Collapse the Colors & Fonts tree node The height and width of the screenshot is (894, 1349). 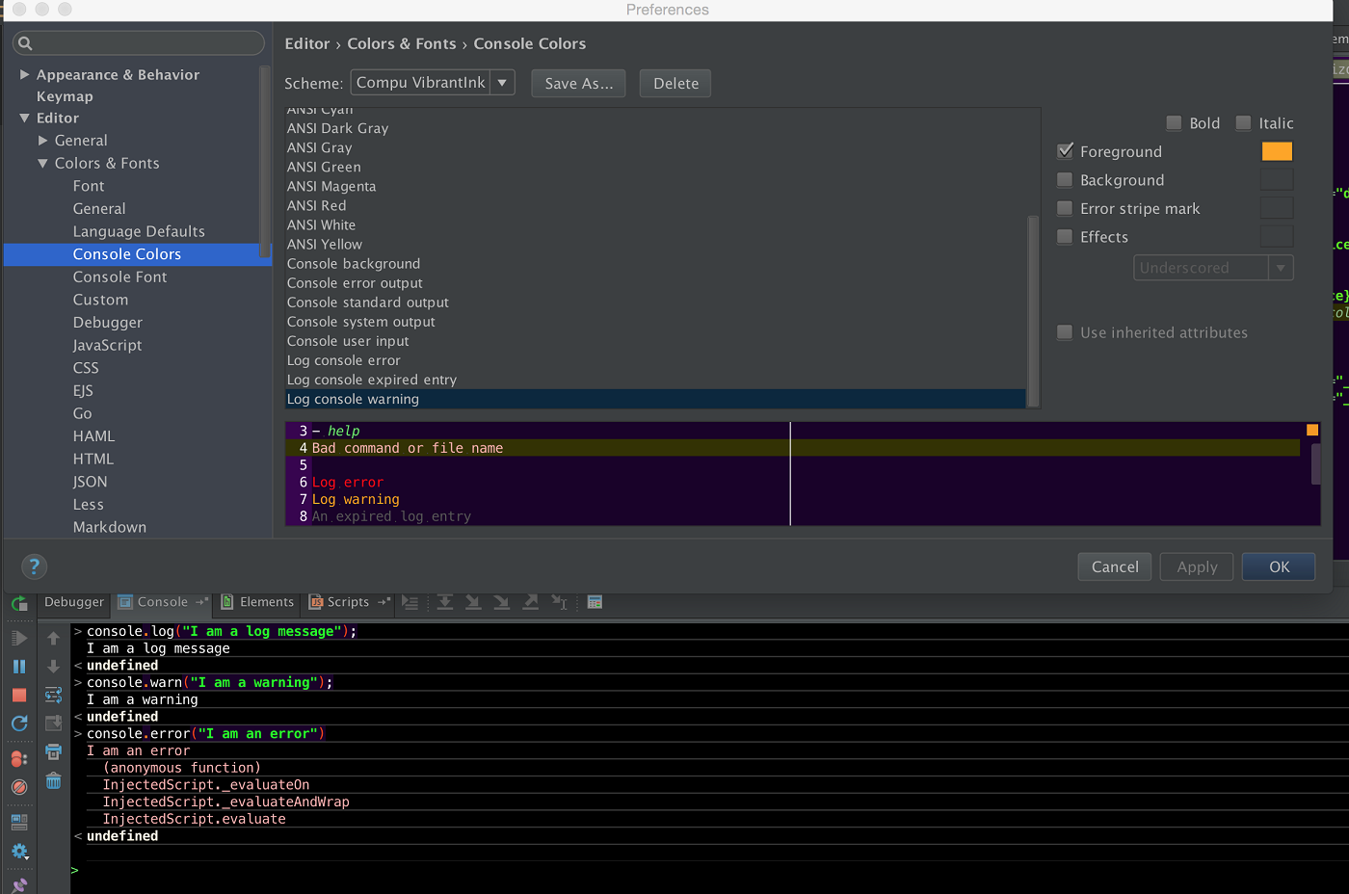(42, 164)
